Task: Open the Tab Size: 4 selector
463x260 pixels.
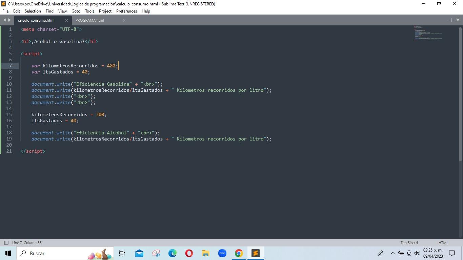Action: click(x=409, y=243)
